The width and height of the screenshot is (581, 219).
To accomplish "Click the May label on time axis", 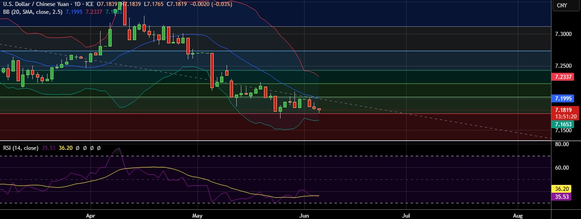I will [198, 215].
